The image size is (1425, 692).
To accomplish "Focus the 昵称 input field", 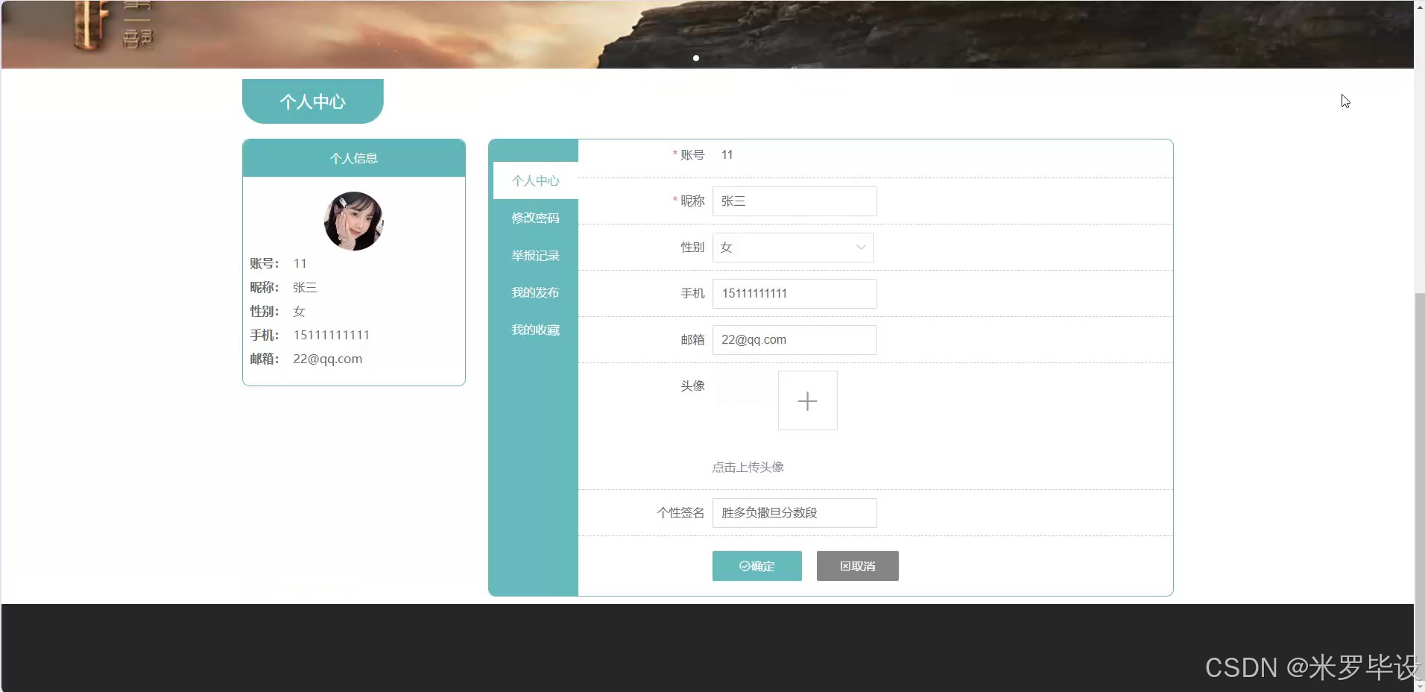I will 794,201.
